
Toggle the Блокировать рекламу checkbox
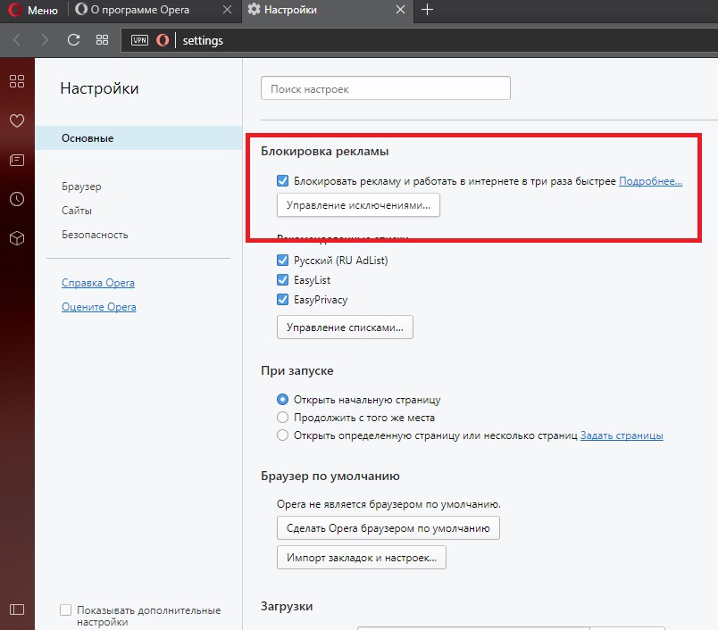tap(282, 181)
